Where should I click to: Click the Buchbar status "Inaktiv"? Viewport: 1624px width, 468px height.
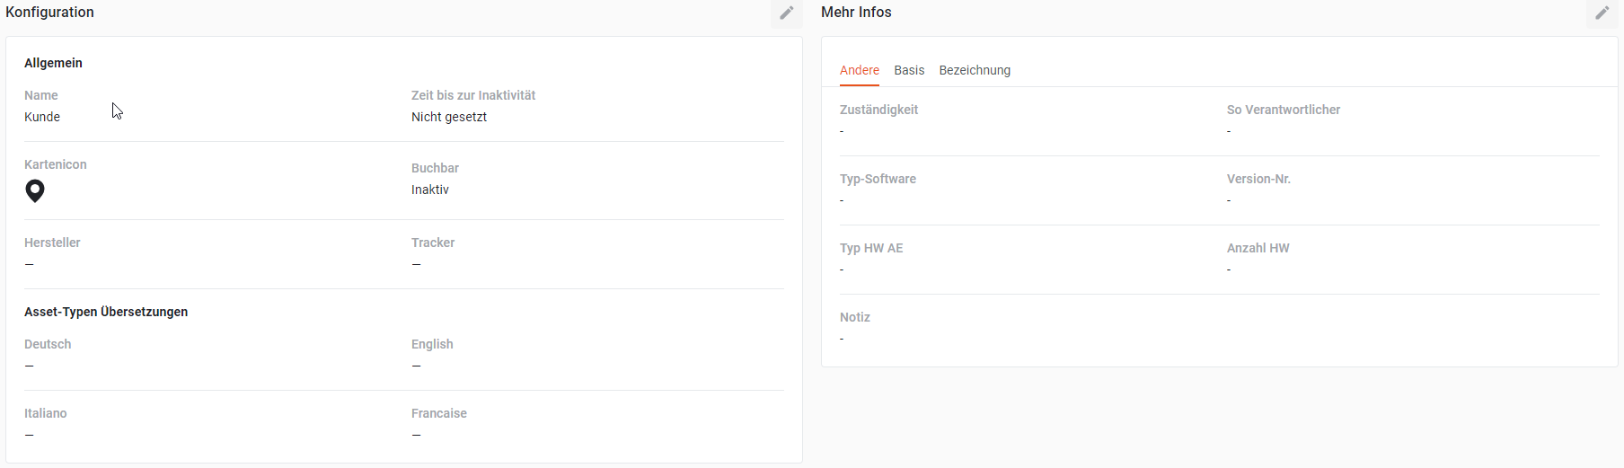coord(430,190)
